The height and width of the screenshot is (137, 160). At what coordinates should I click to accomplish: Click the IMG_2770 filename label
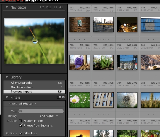[132, 83]
